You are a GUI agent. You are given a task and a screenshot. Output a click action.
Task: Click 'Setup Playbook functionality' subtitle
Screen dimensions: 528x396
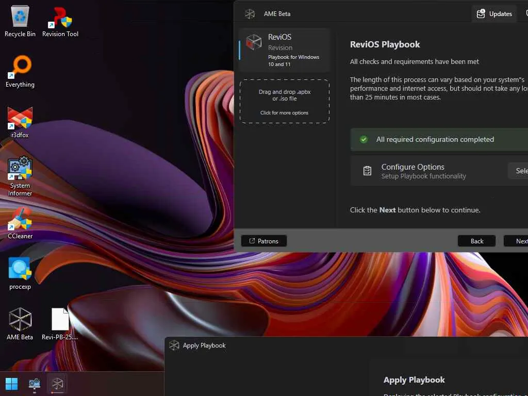(424, 176)
